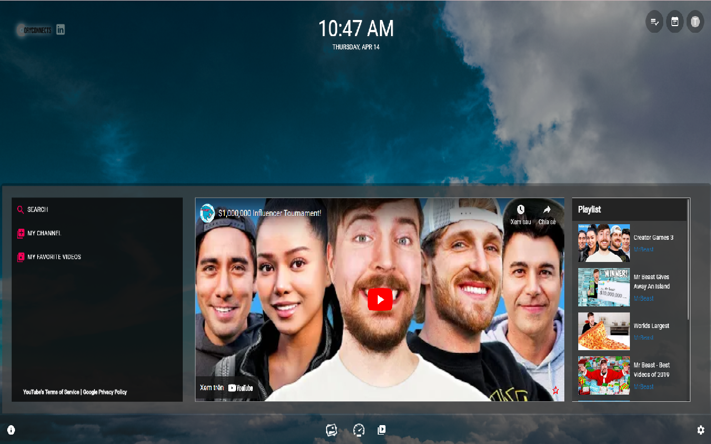
Task: Open the $1,000,000 Influencer Tournament title
Action: 269,213
